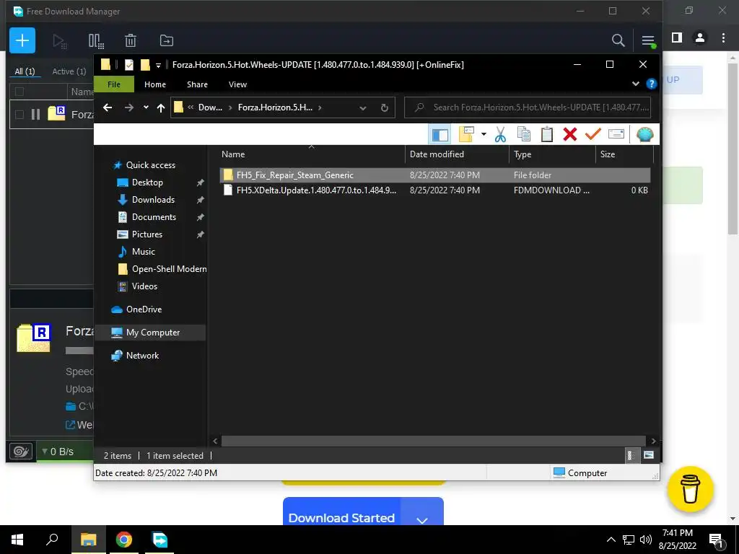Click the email envelope toolbar icon

coord(616,134)
